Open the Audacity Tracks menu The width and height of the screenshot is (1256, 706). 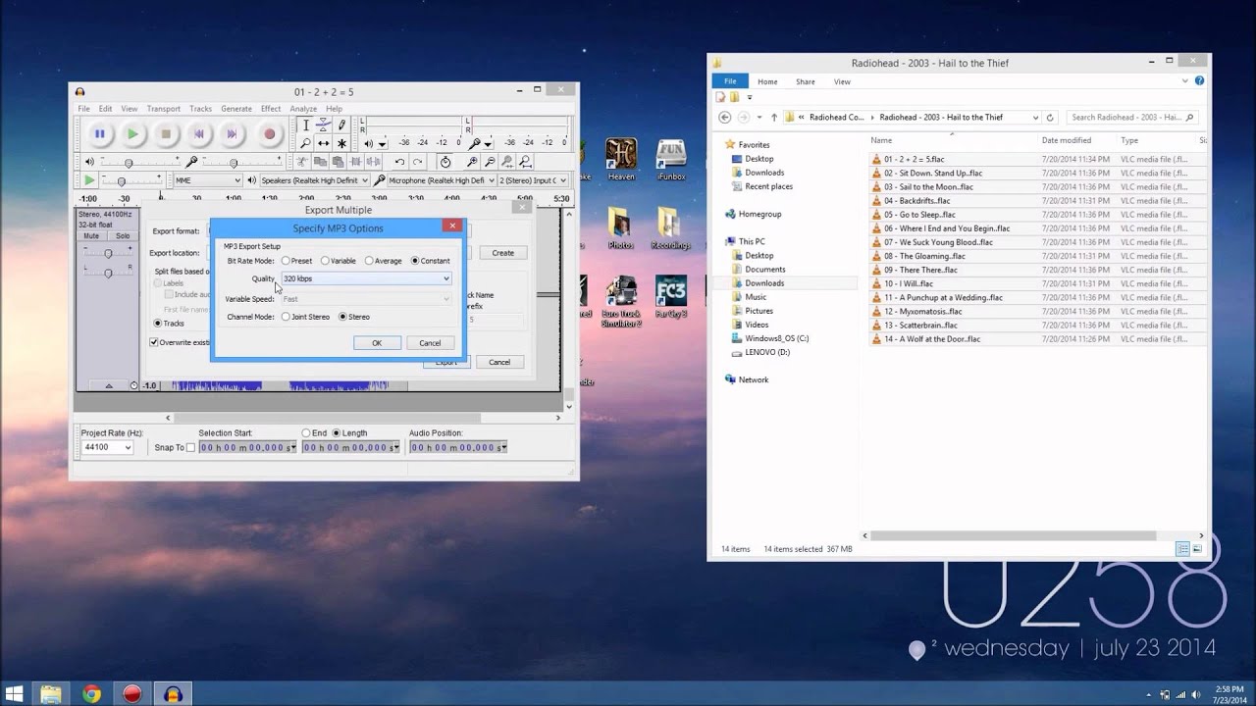tap(200, 109)
